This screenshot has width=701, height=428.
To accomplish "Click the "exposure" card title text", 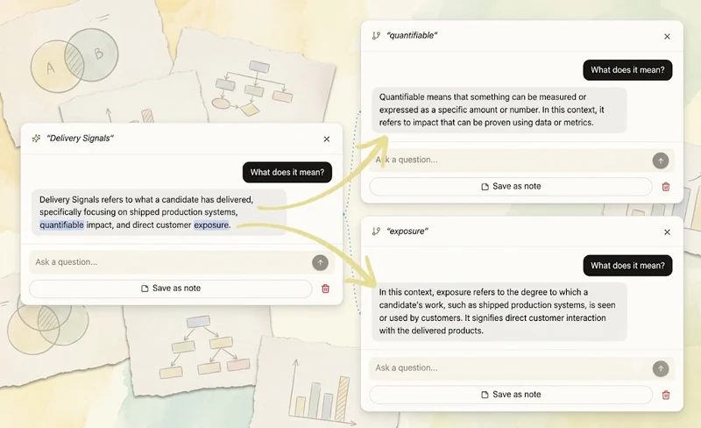I will click(407, 231).
